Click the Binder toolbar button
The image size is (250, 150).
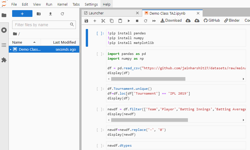pos(232,21)
